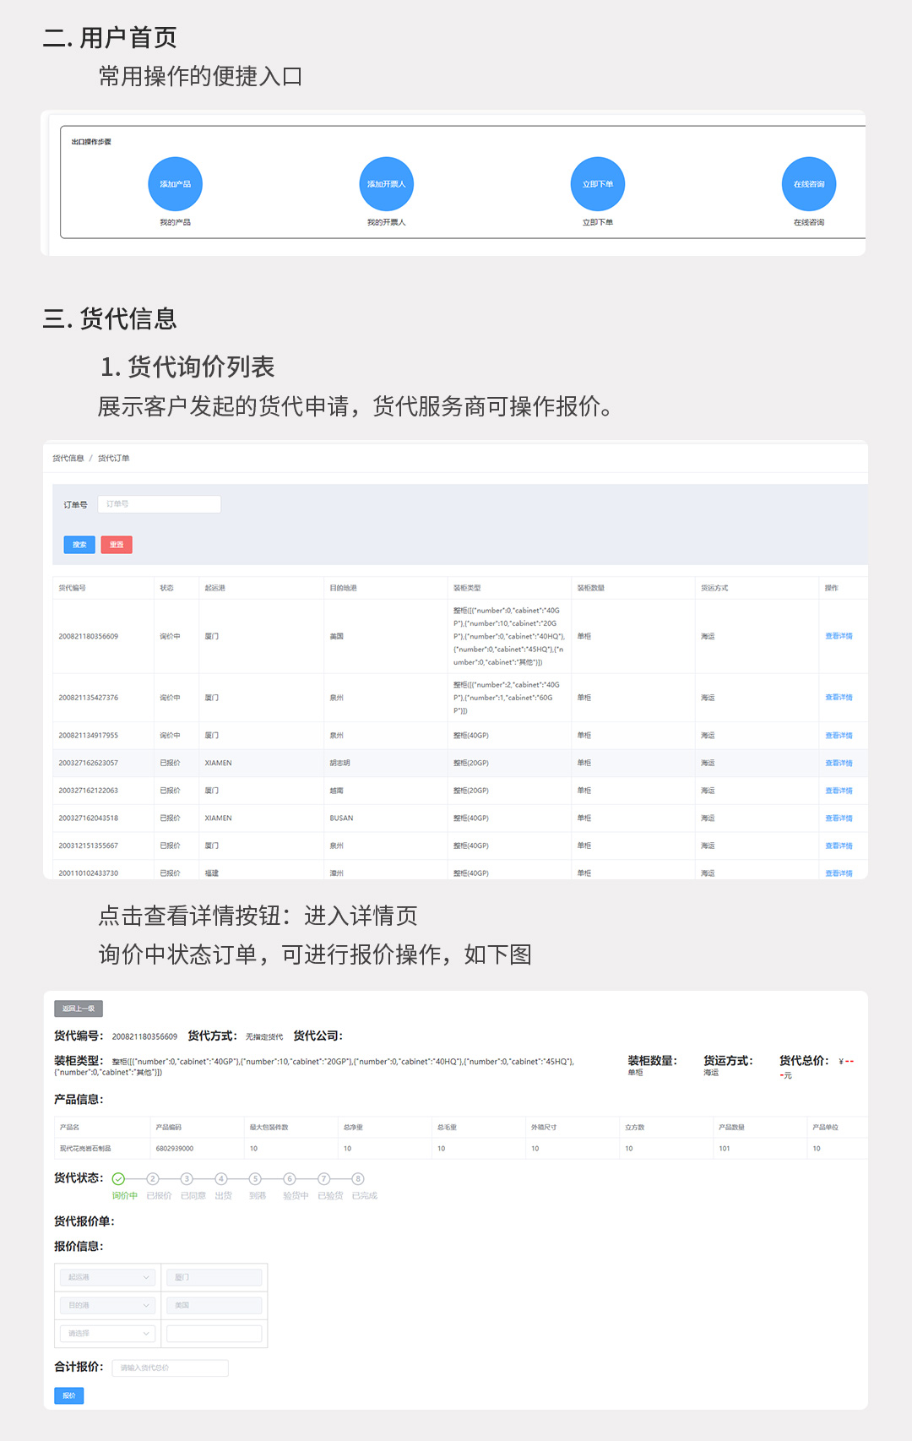This screenshot has width=912, height=1441.
Task: Focus the 订单号 search input
Action: click(x=159, y=504)
